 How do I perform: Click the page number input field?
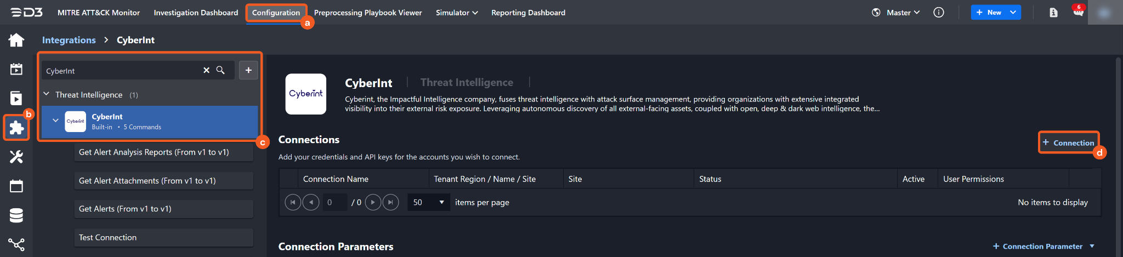[334, 202]
